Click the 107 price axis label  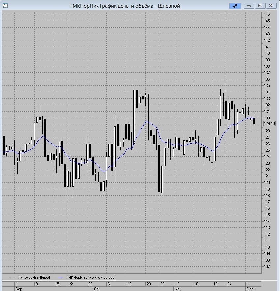(267, 267)
